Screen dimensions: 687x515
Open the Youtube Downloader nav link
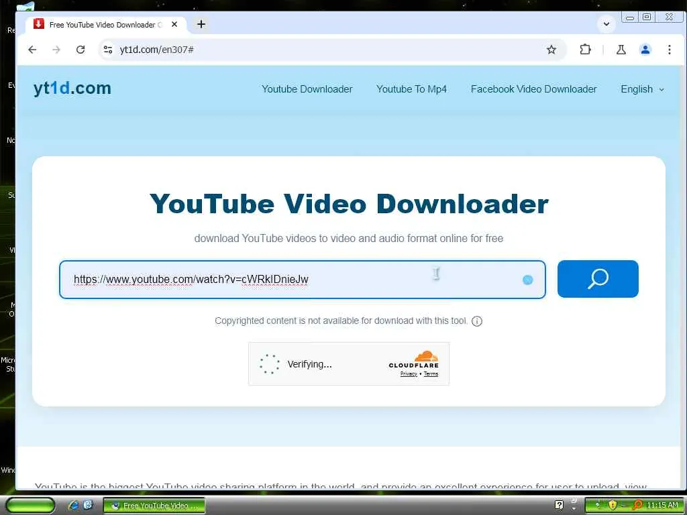(307, 89)
